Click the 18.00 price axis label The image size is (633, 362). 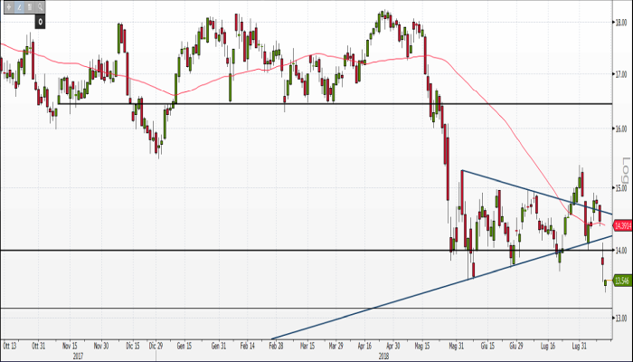pos(621,24)
